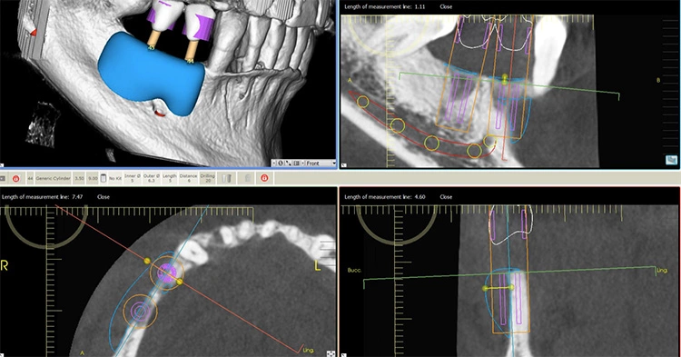Click the greyed-out trash icon in the toolbar
The height and width of the screenshot is (357, 681).
[248, 178]
